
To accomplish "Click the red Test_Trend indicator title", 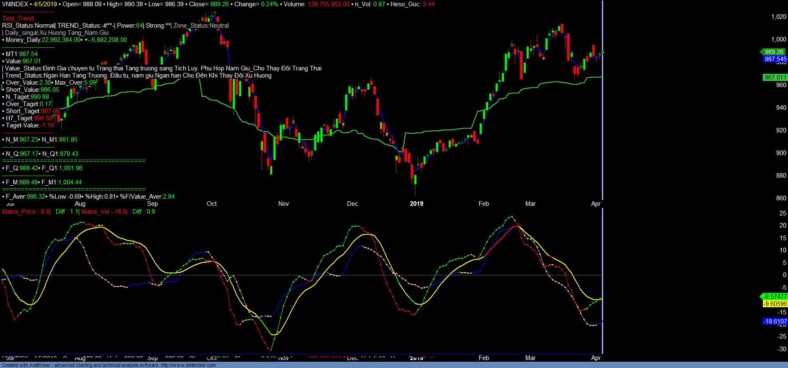I will click(x=19, y=18).
